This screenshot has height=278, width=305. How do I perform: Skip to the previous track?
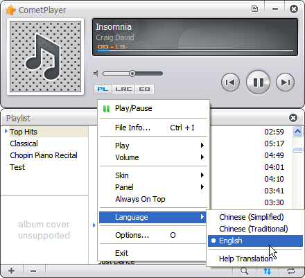tap(230, 82)
